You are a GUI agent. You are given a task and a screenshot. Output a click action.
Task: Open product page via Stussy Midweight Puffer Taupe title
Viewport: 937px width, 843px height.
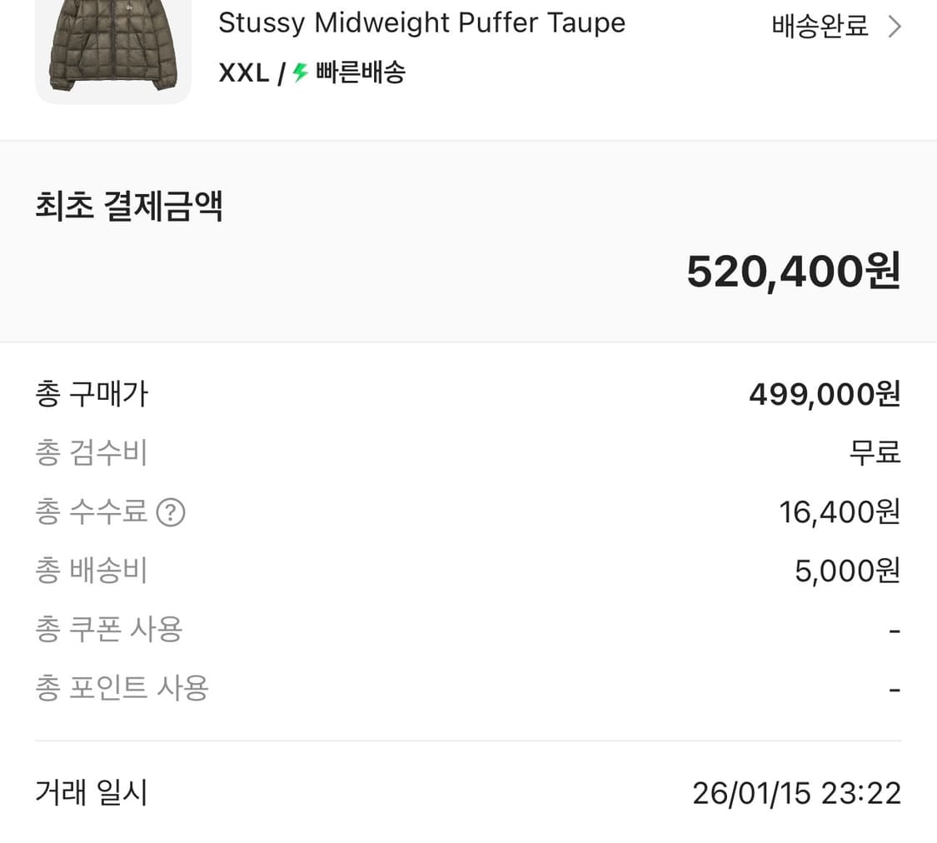[x=421, y=22]
